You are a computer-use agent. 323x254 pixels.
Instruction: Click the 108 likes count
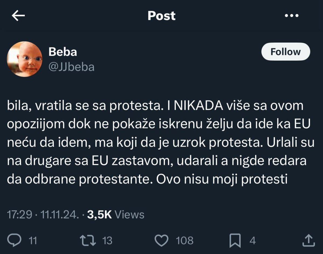(185, 241)
